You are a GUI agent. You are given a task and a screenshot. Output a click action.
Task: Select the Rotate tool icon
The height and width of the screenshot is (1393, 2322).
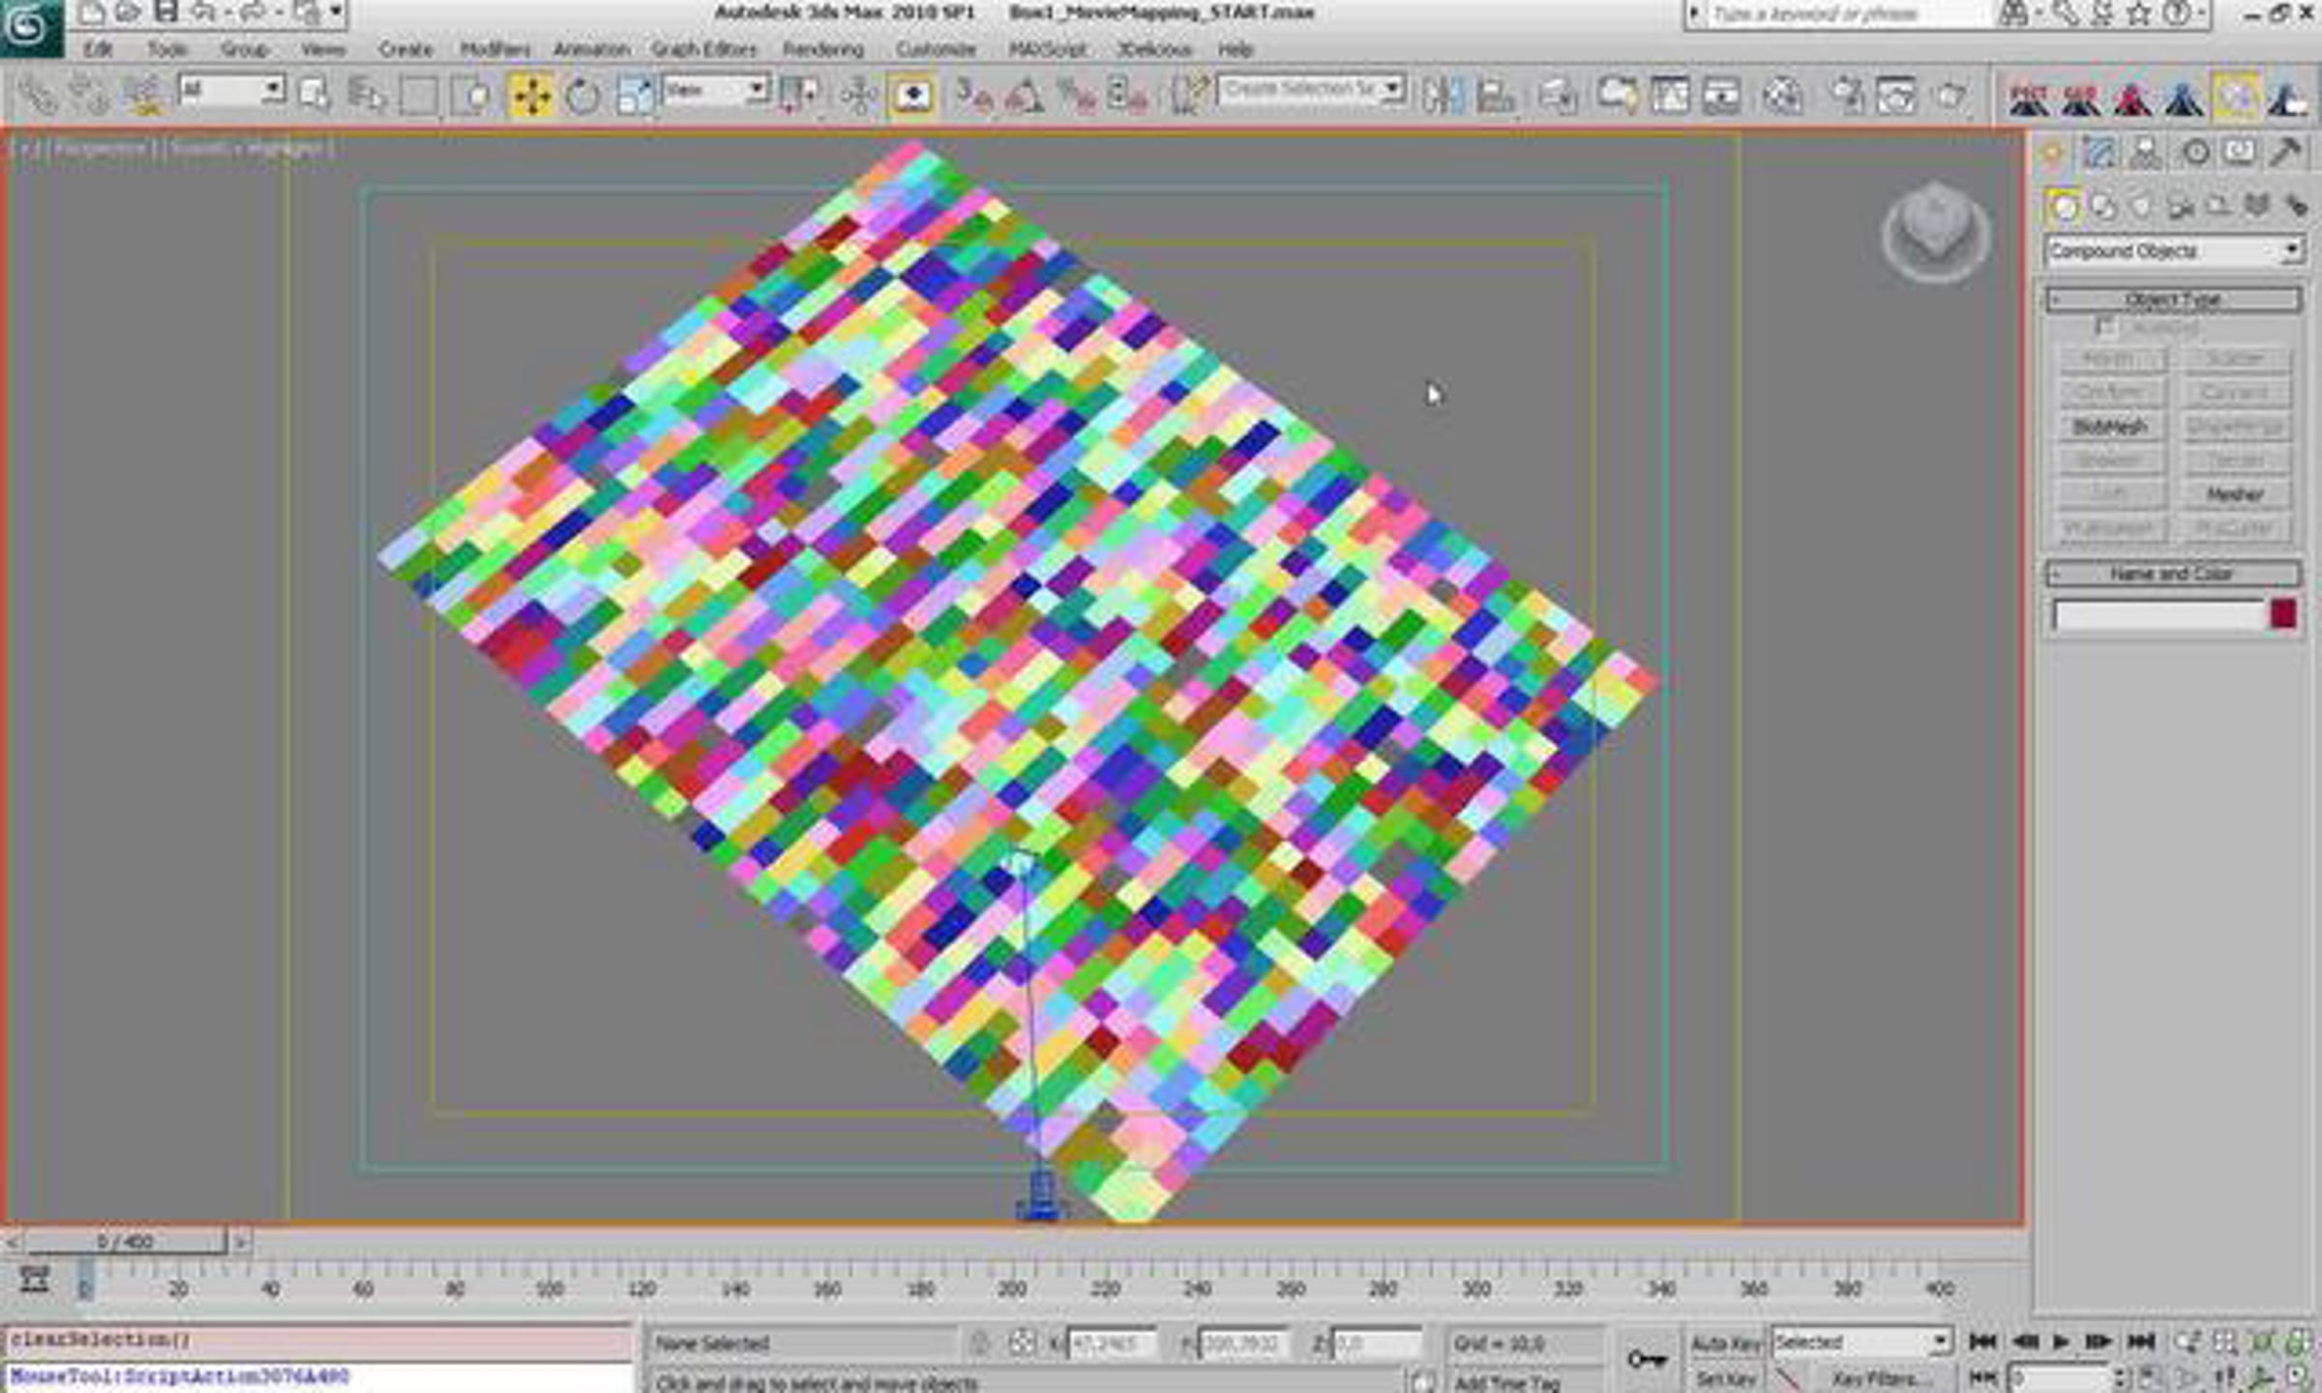point(582,96)
